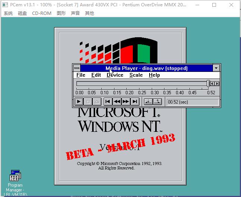The height and width of the screenshot is (197, 241).
Task: Open the Help menu in Media Player
Action: (x=154, y=75)
